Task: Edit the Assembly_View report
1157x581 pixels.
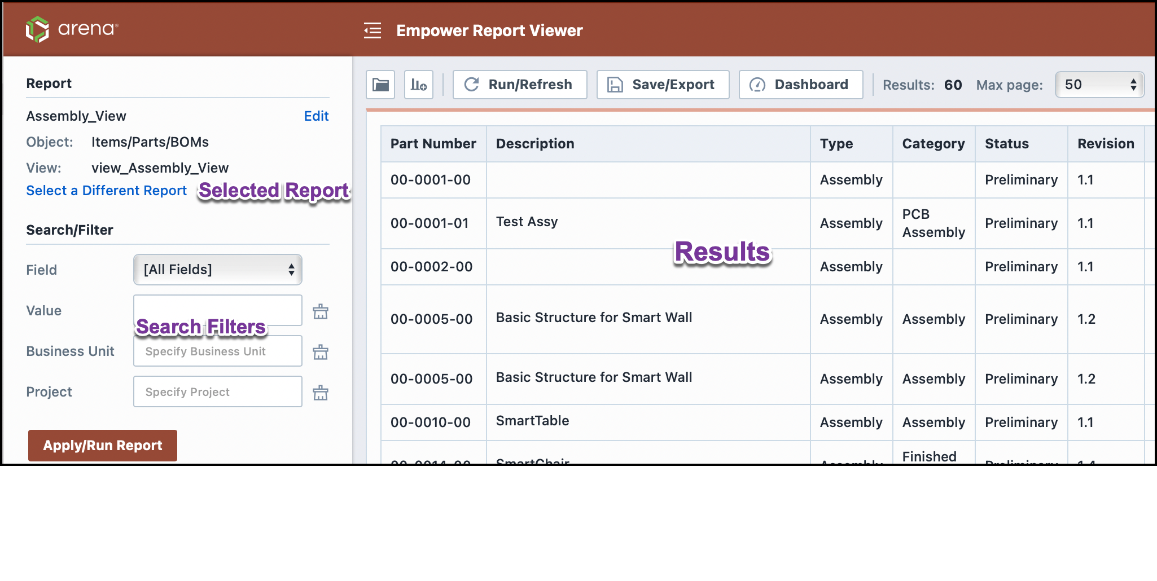Action: pos(315,116)
